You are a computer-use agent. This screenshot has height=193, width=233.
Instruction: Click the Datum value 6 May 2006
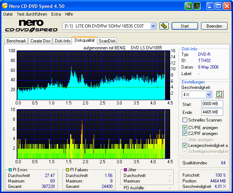coord(208,67)
